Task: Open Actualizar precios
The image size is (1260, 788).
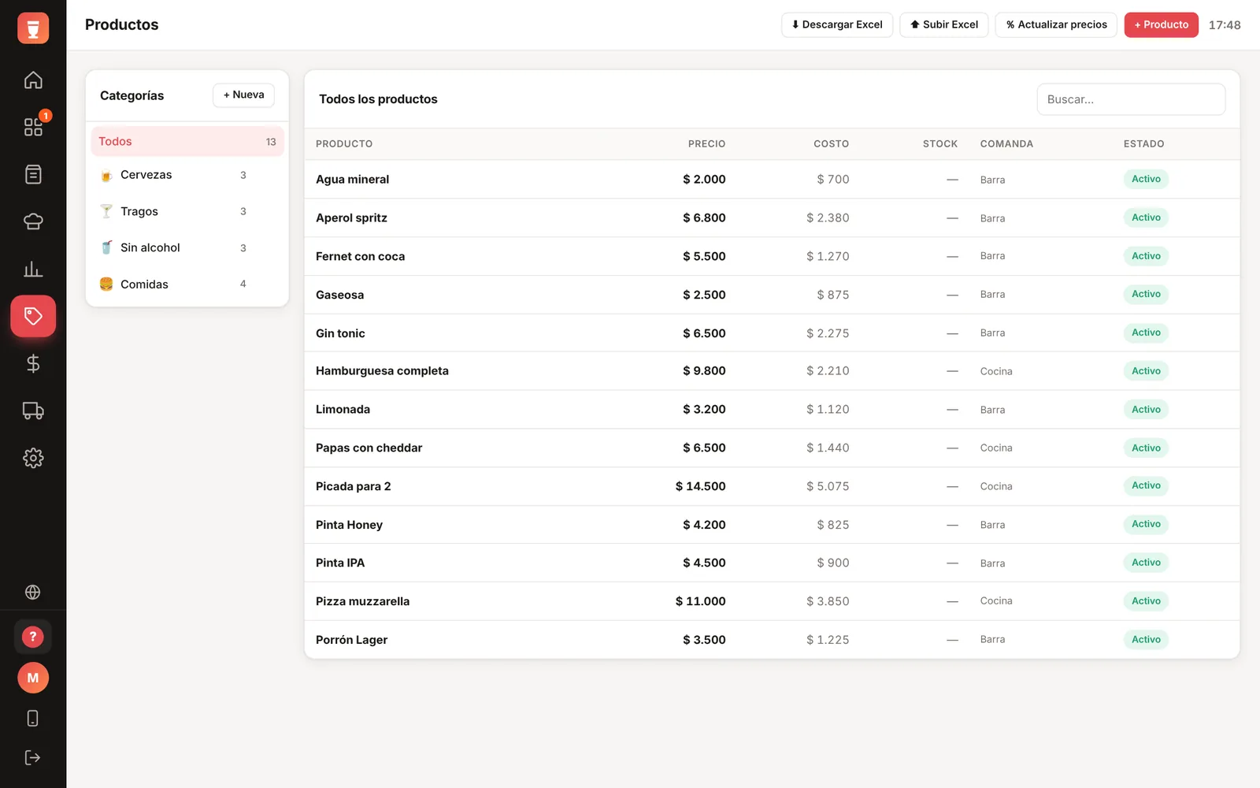Action: coord(1056,24)
